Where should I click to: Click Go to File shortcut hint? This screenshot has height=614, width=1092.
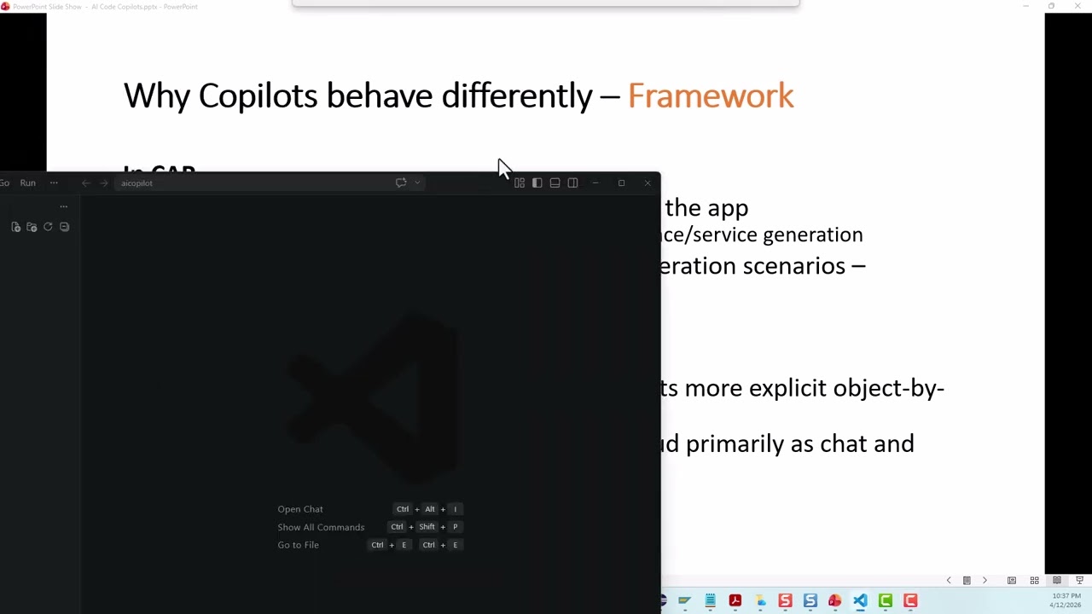[x=298, y=545]
